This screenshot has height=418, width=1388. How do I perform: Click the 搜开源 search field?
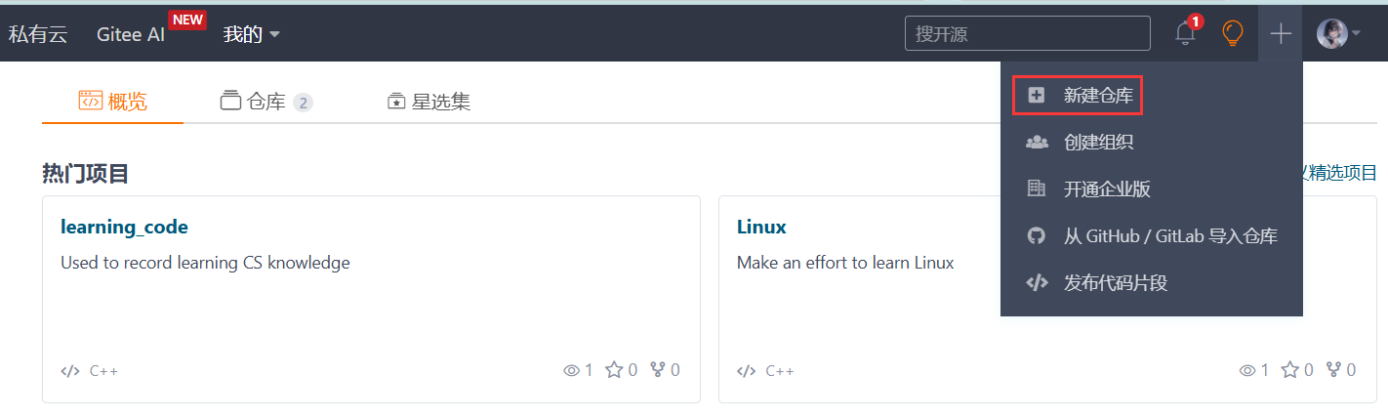1027,34
